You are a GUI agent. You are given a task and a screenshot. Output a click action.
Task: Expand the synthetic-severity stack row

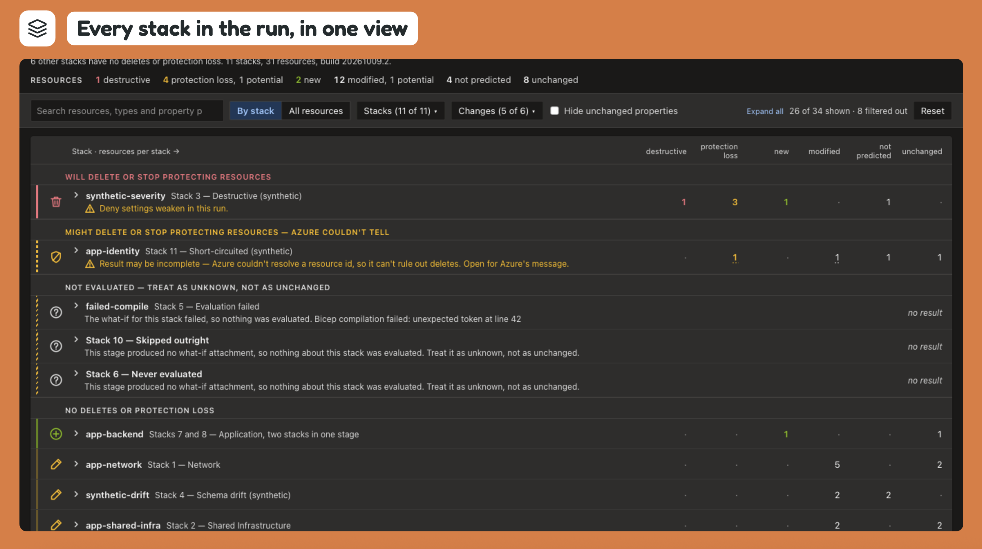(x=76, y=195)
